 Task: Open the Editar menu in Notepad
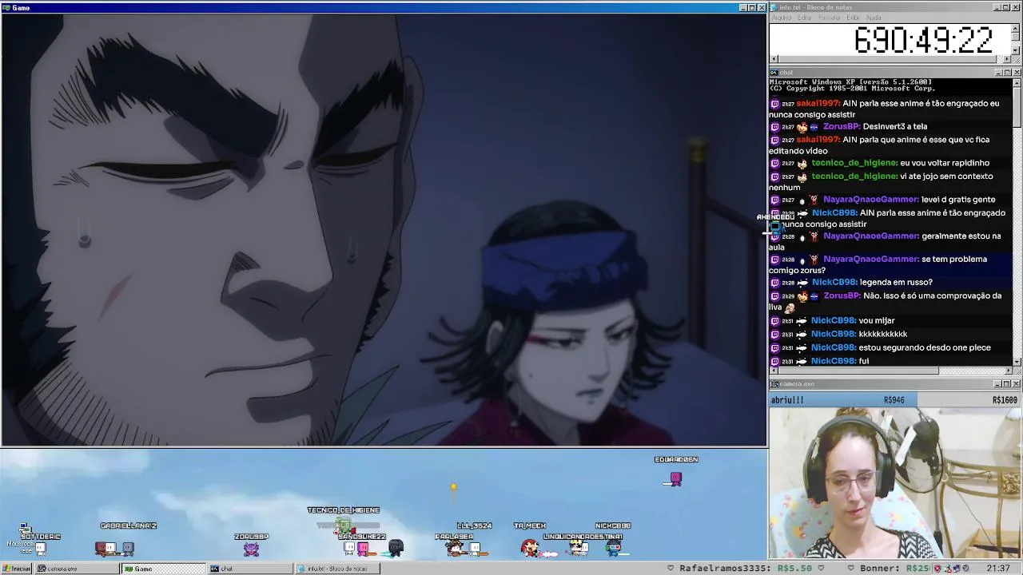point(805,18)
